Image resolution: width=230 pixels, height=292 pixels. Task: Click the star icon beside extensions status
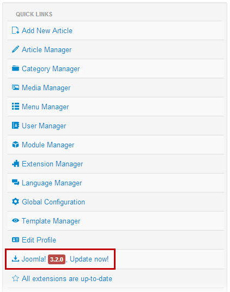(15, 278)
